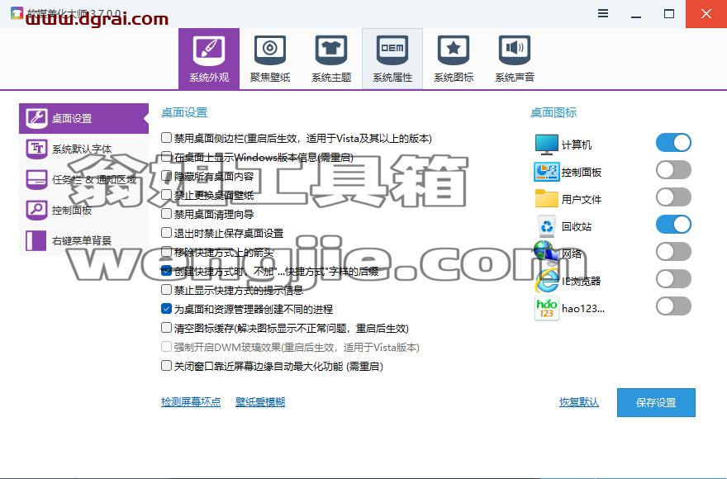The width and height of the screenshot is (727, 479).
Task: Open 任务栏 & 通知区域 sidebar item
Action: (83, 179)
